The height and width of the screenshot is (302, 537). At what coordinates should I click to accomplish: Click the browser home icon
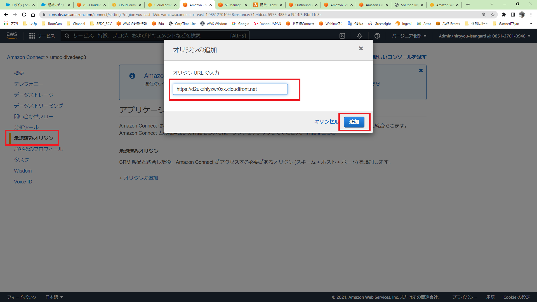(33, 15)
